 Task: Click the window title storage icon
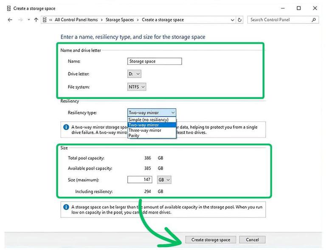(9, 8)
